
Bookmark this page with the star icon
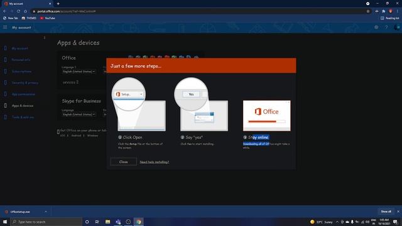368,11
